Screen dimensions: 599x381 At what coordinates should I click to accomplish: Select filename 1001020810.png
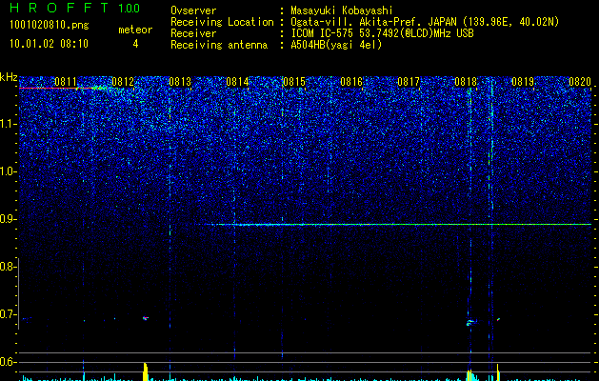coord(50,25)
